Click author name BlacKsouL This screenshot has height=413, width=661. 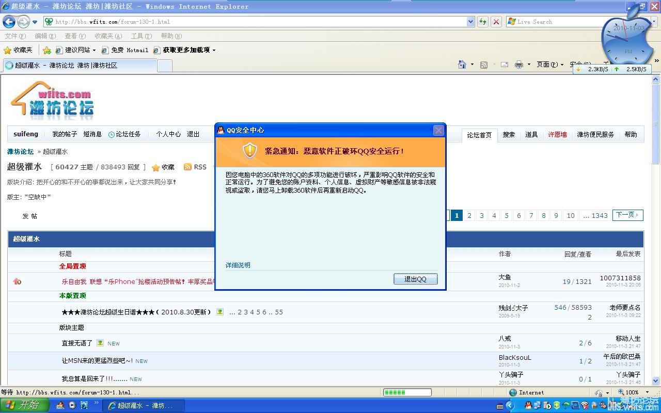click(x=515, y=357)
